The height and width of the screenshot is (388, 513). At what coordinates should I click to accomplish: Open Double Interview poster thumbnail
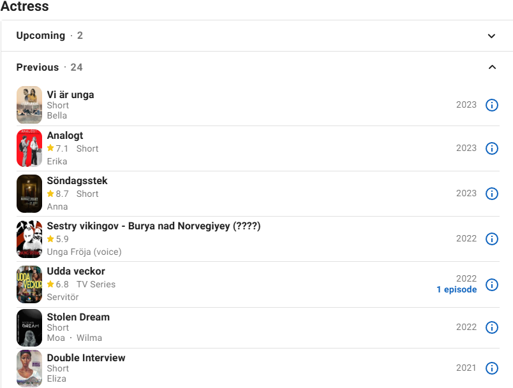point(29,368)
